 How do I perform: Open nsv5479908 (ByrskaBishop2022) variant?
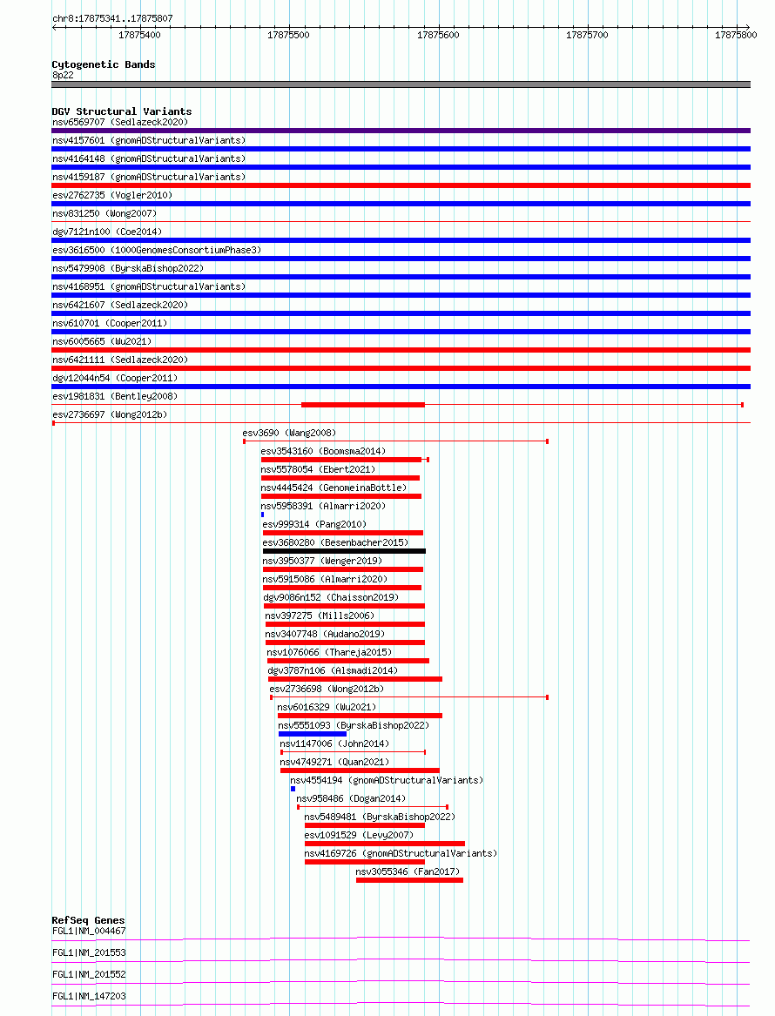coord(128,267)
